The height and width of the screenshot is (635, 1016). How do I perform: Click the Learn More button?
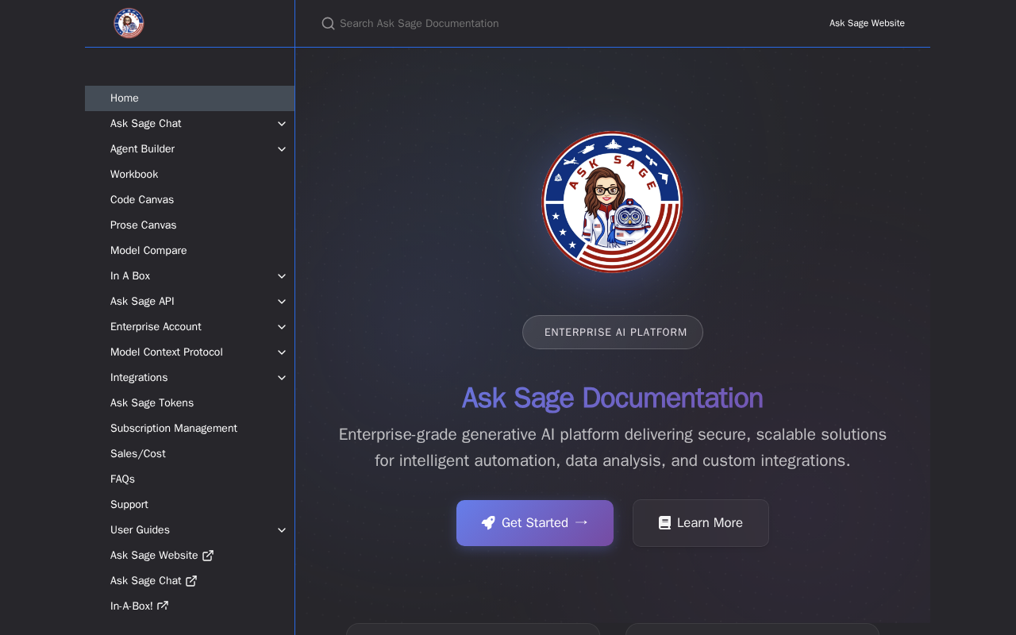[701, 523]
